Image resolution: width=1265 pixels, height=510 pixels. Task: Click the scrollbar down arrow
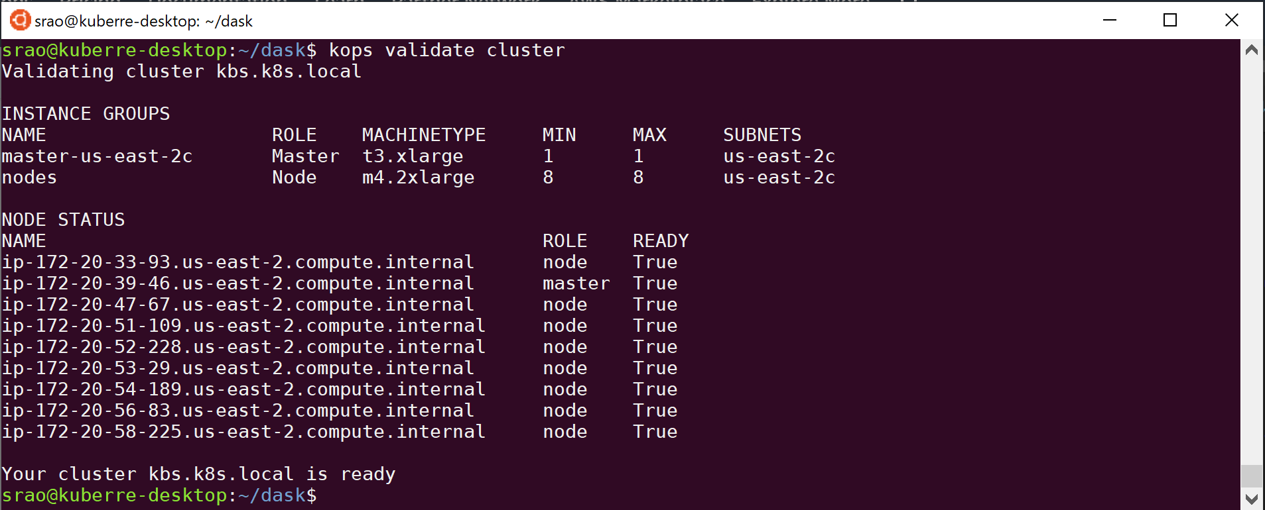(x=1252, y=499)
